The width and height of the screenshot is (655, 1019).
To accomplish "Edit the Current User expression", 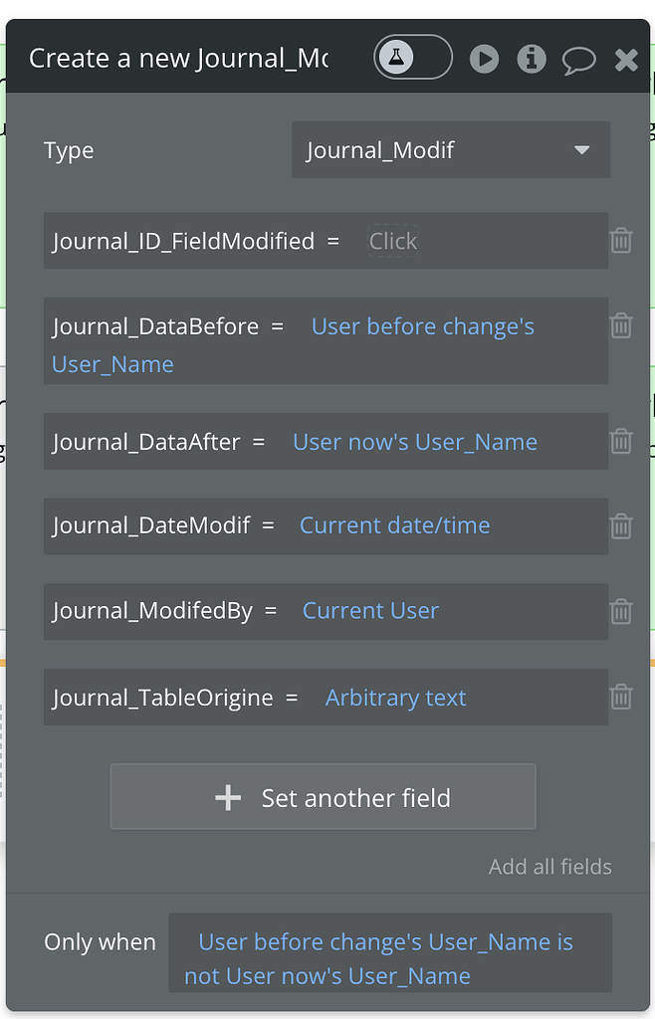I will (x=370, y=610).
